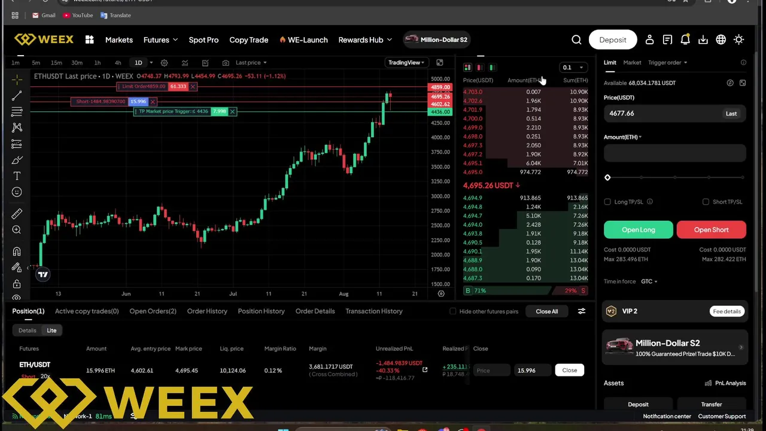Open the emoji icons tool

click(17, 192)
